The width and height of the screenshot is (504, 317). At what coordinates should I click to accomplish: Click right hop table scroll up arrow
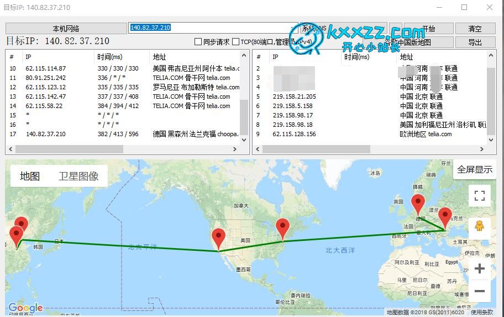(491, 56)
